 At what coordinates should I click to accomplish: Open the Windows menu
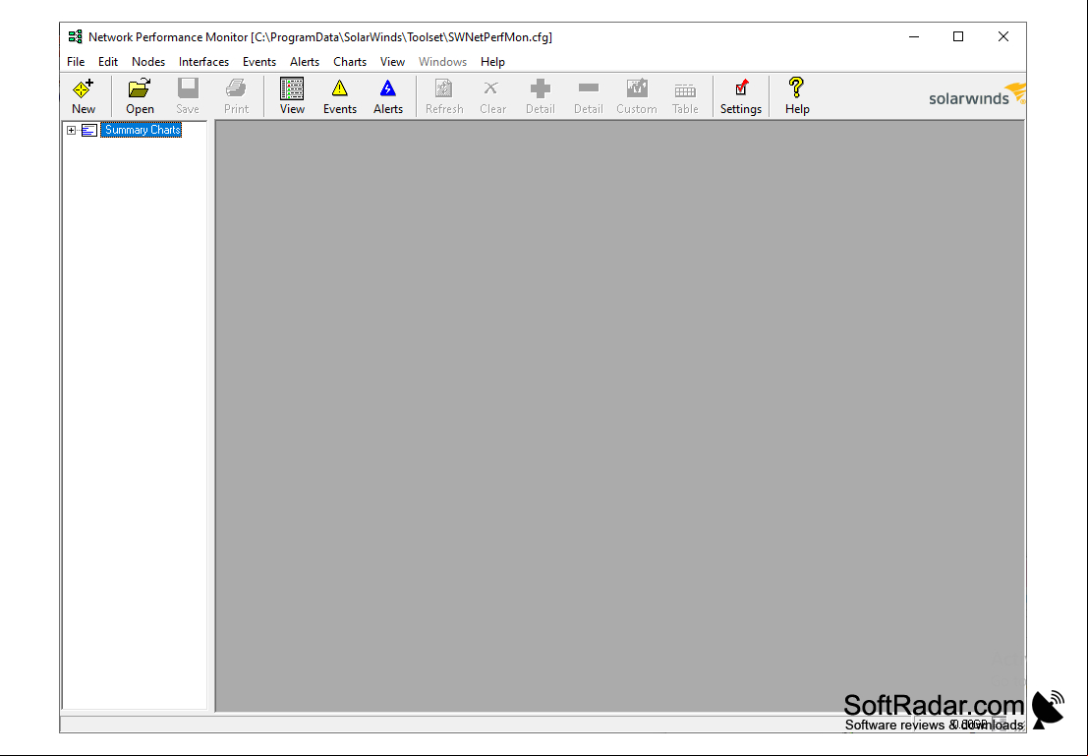coord(442,62)
